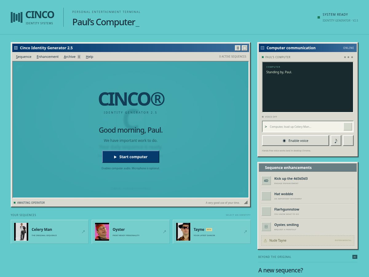Image resolution: width=369 pixels, height=277 pixels.
Task: Select the experimental Nude Tayne option
Action: click(x=308, y=241)
